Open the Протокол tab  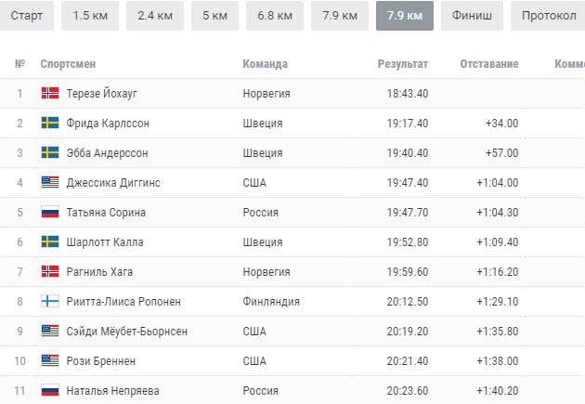click(549, 16)
